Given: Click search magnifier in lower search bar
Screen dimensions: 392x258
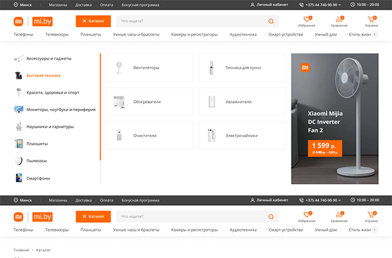Looking at the screenshot, I should click(271, 217).
